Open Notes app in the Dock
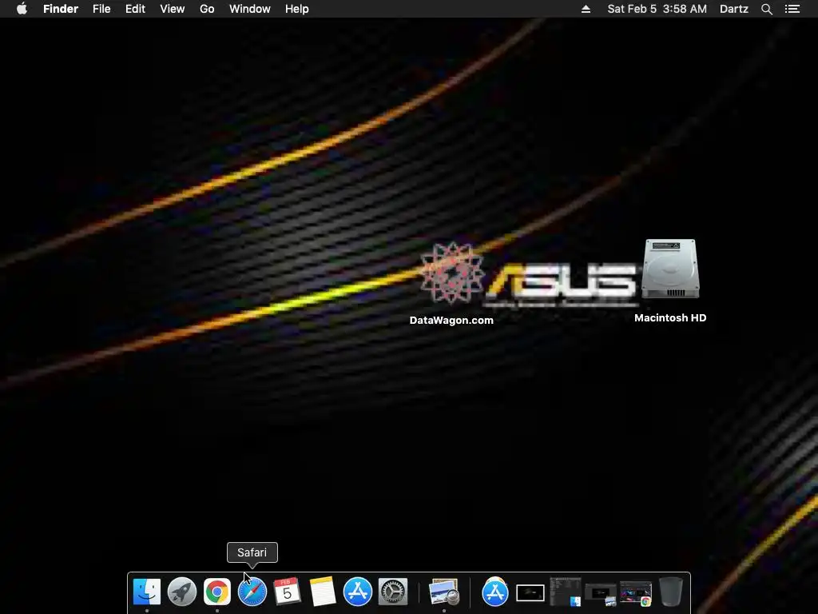 [x=323, y=592]
